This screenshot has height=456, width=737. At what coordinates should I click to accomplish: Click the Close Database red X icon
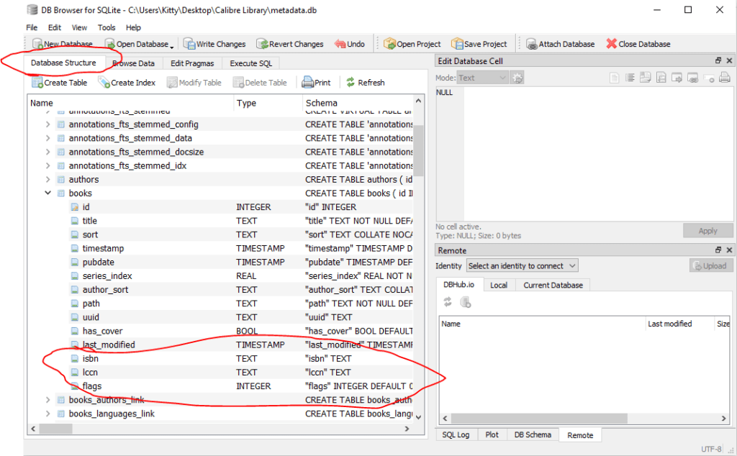(612, 44)
